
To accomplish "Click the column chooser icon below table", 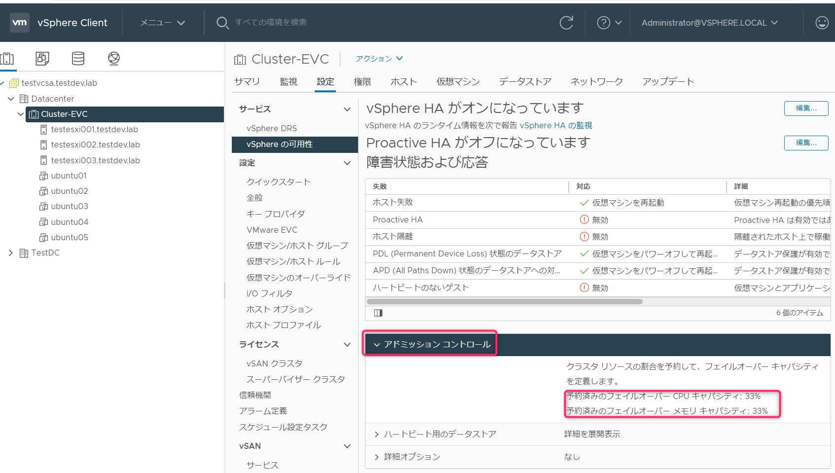I will (378, 313).
